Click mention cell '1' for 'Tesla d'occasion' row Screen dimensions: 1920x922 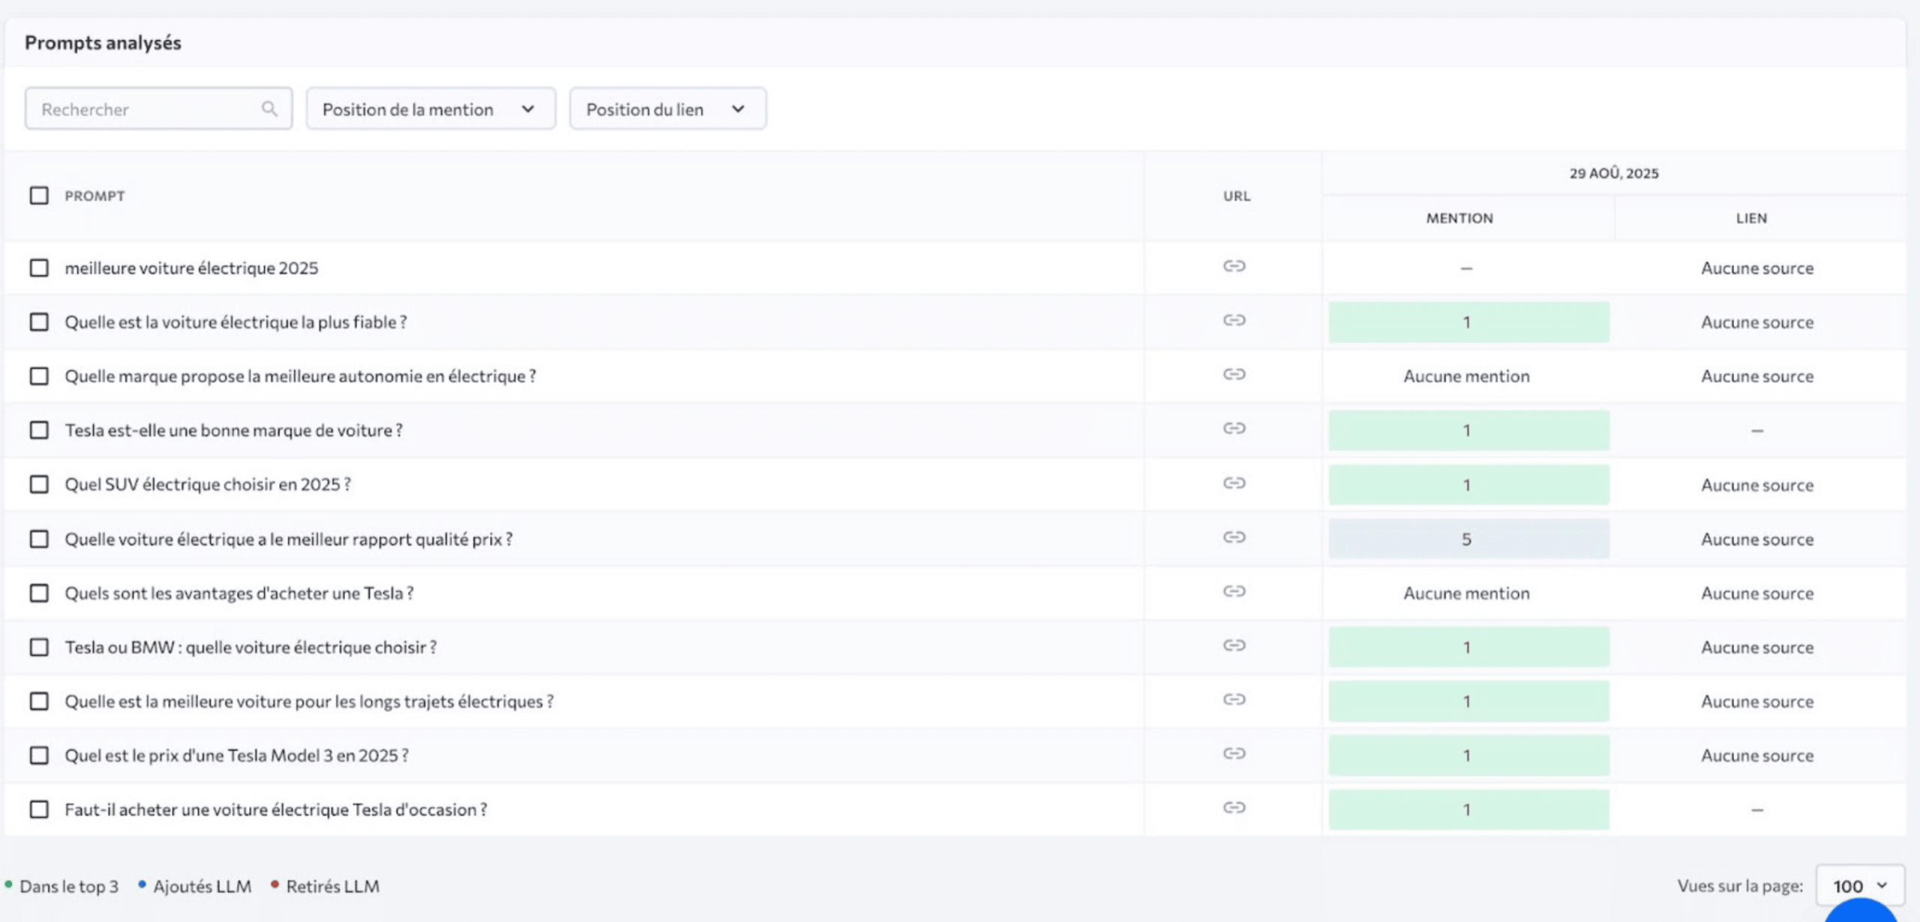click(x=1468, y=810)
